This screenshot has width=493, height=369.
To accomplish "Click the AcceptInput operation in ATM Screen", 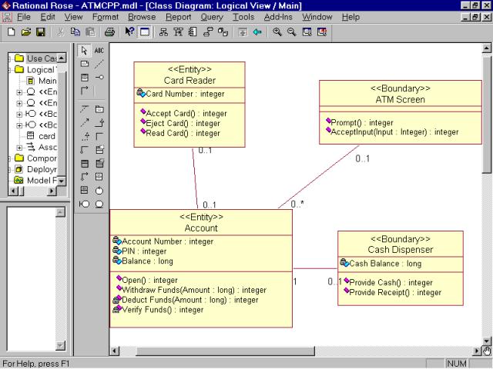I will [394, 132].
